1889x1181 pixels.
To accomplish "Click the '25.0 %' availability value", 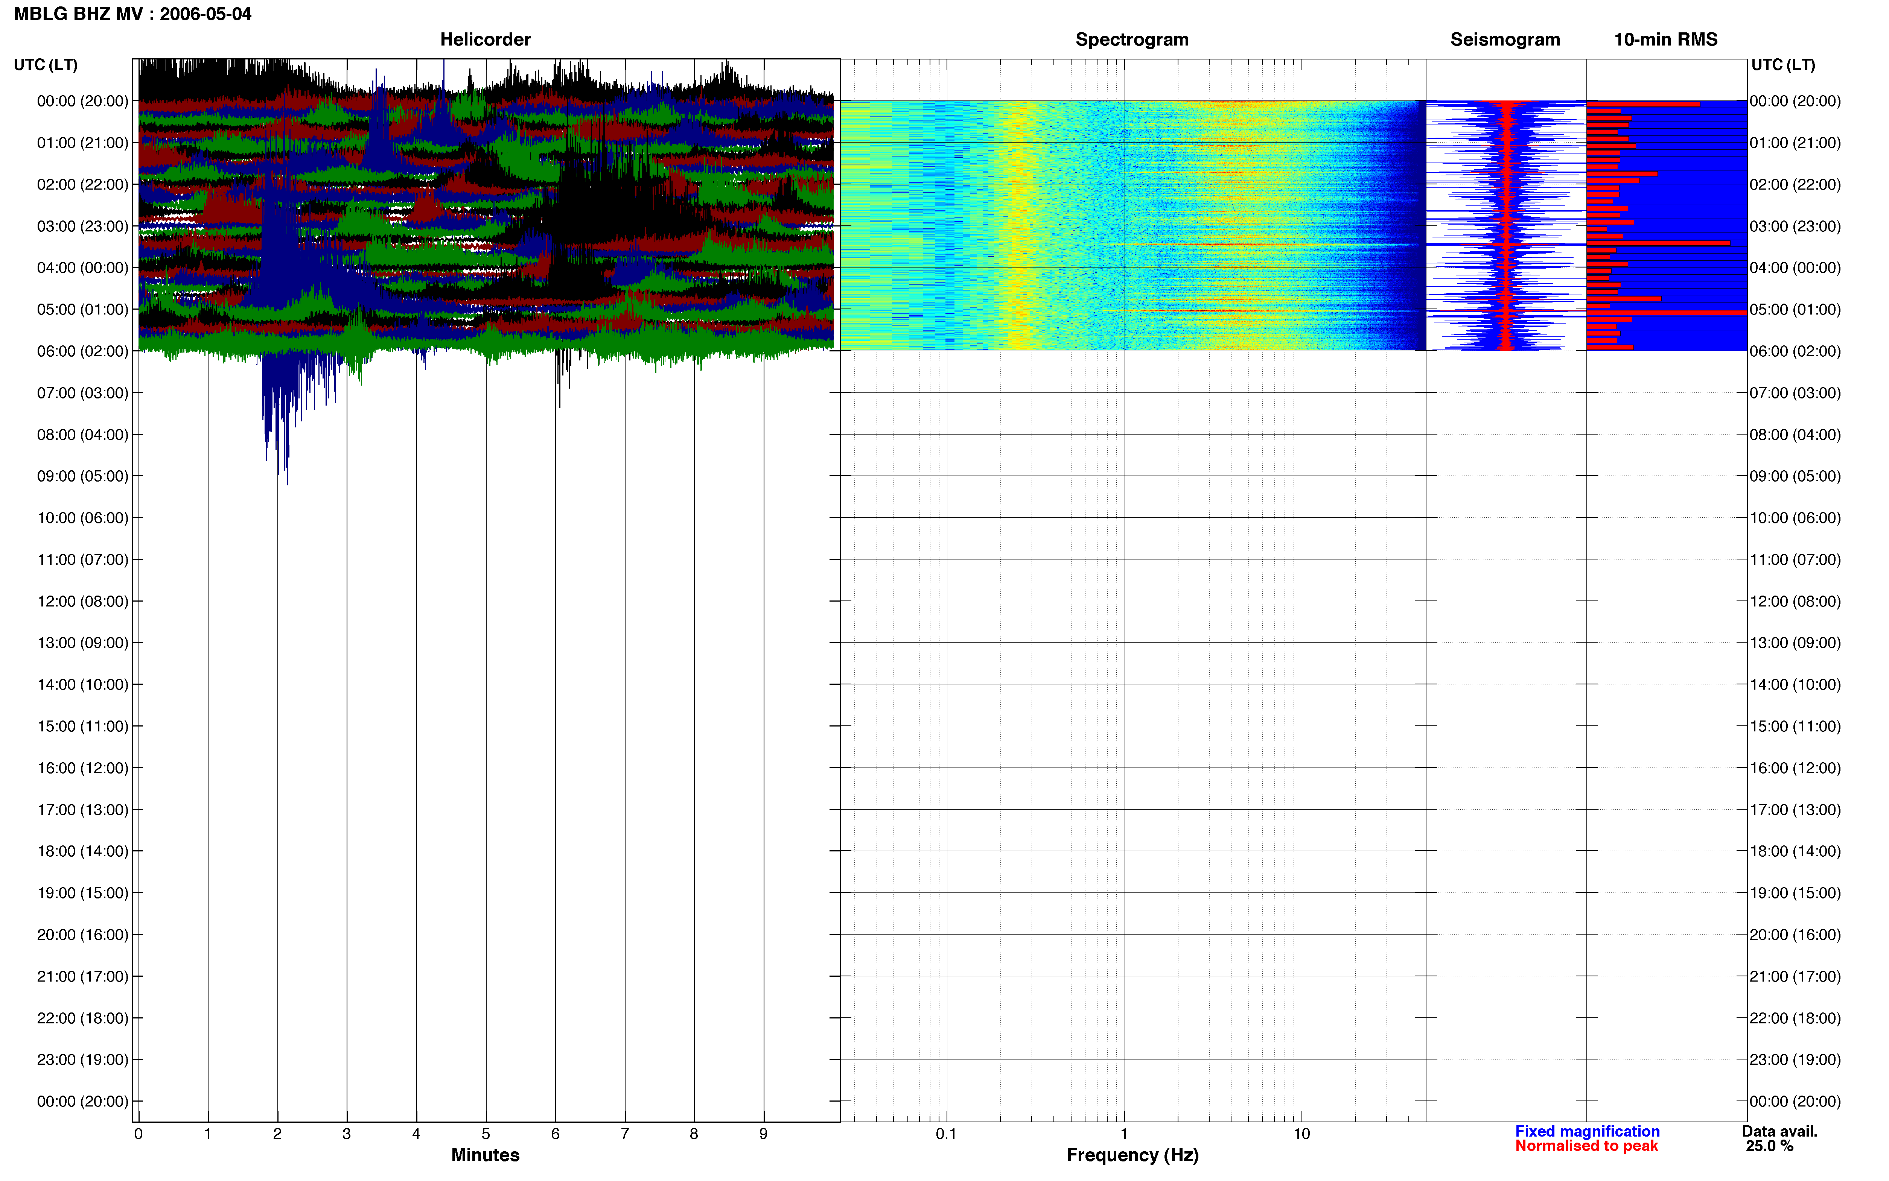I will tap(1769, 1146).
